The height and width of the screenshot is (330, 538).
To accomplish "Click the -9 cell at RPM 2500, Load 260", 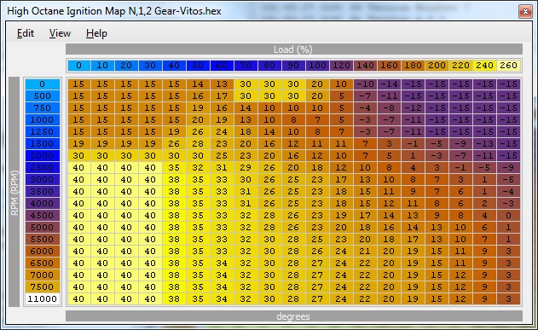I will coord(508,167).
